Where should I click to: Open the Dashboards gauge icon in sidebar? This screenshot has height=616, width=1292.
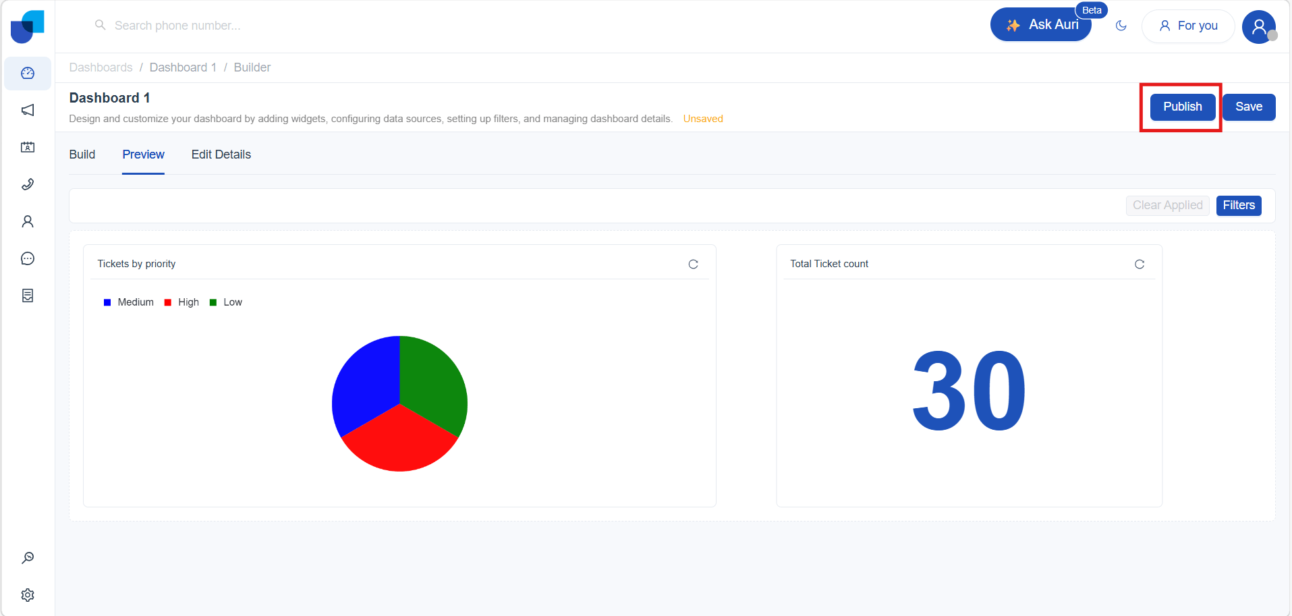coord(28,73)
